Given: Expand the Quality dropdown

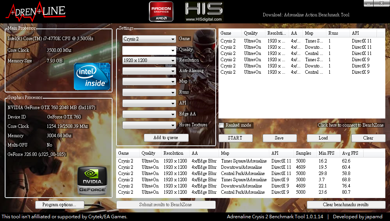Looking at the screenshot, I should coord(149,50).
